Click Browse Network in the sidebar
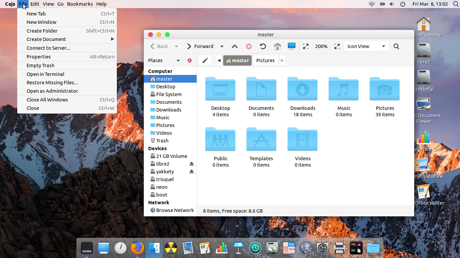Viewport: 460px width, 258px height. click(175, 210)
